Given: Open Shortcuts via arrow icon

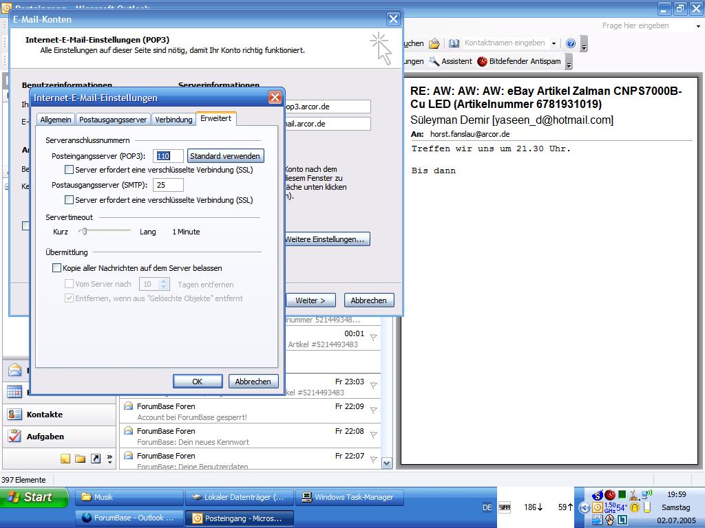Looking at the screenshot, I should tap(95, 459).
